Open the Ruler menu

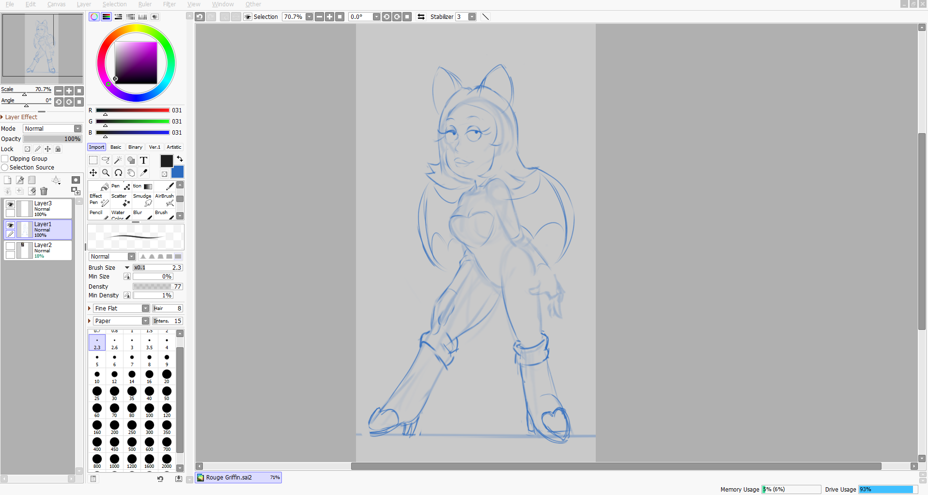pyautogui.click(x=145, y=4)
